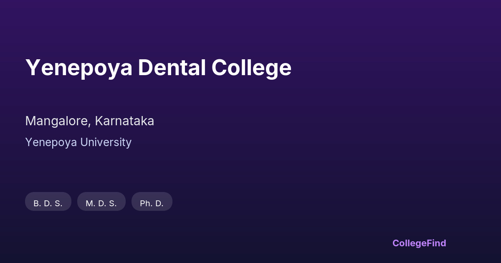
Task: Click the letter B in B. D. S. tag
Action: [x=36, y=204]
